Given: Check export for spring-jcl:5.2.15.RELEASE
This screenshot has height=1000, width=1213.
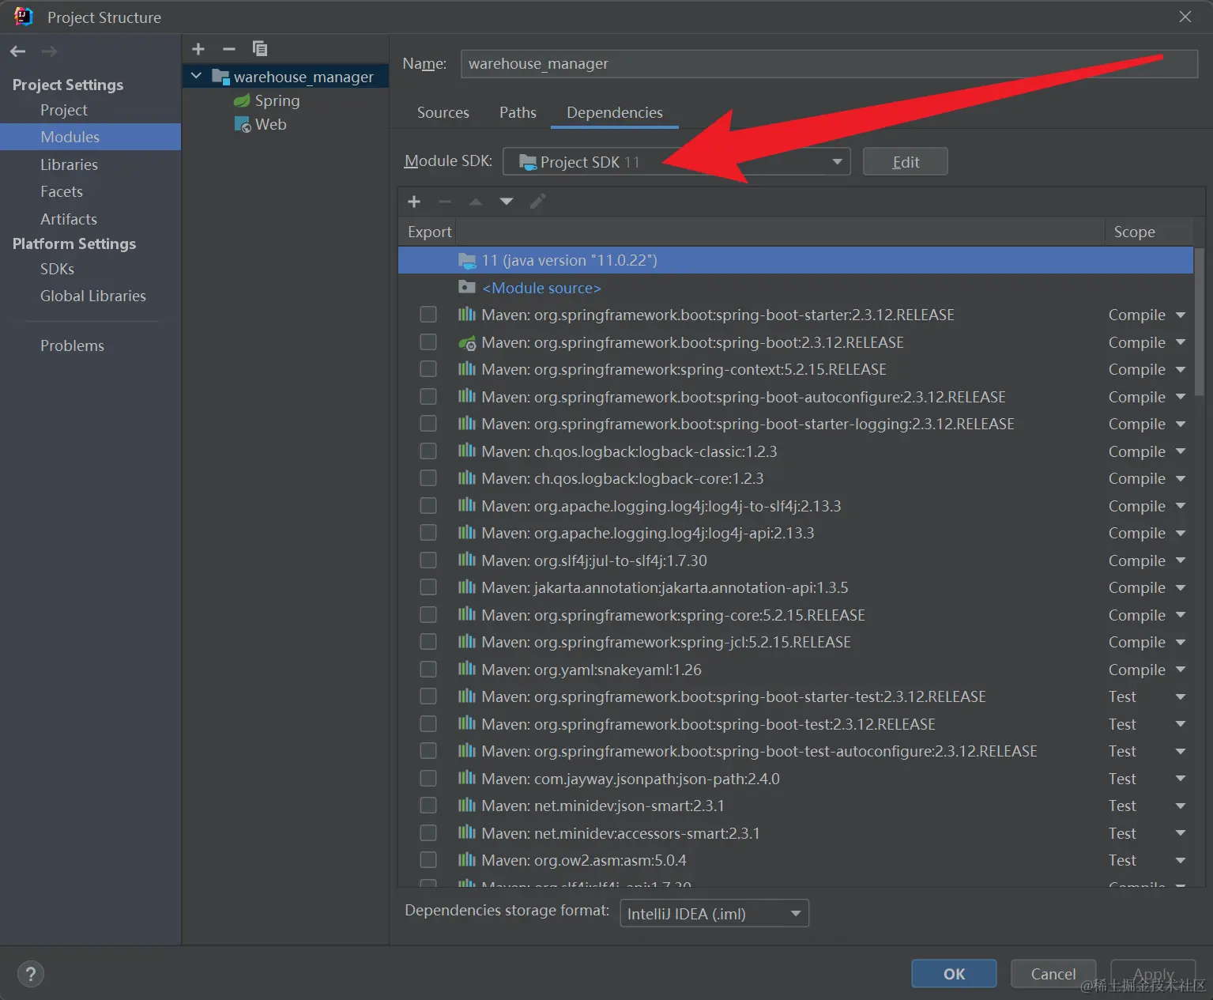Looking at the screenshot, I should click(428, 642).
